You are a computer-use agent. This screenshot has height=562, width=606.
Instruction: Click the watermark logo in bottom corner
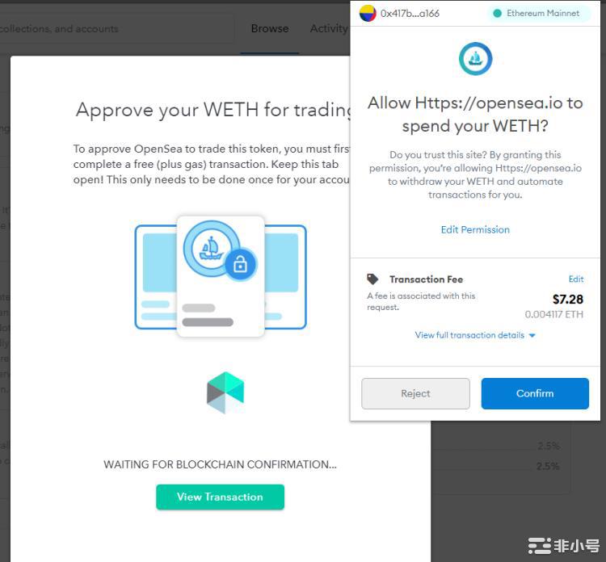tap(563, 545)
